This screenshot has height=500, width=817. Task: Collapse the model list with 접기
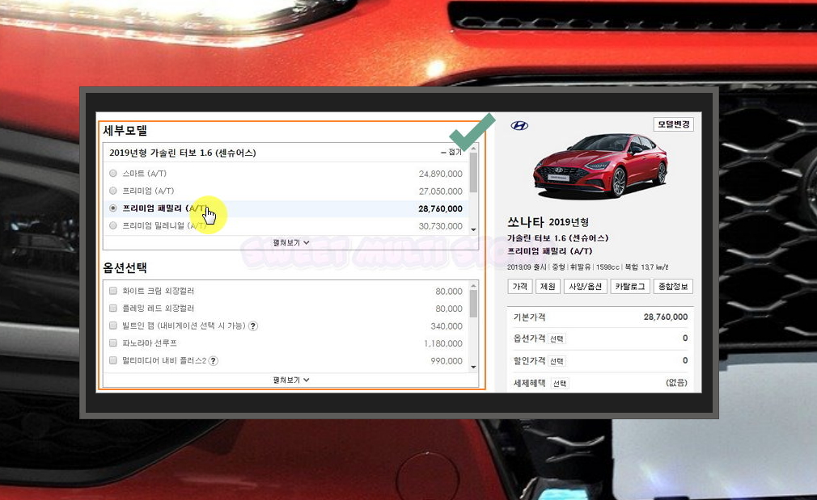(x=451, y=152)
